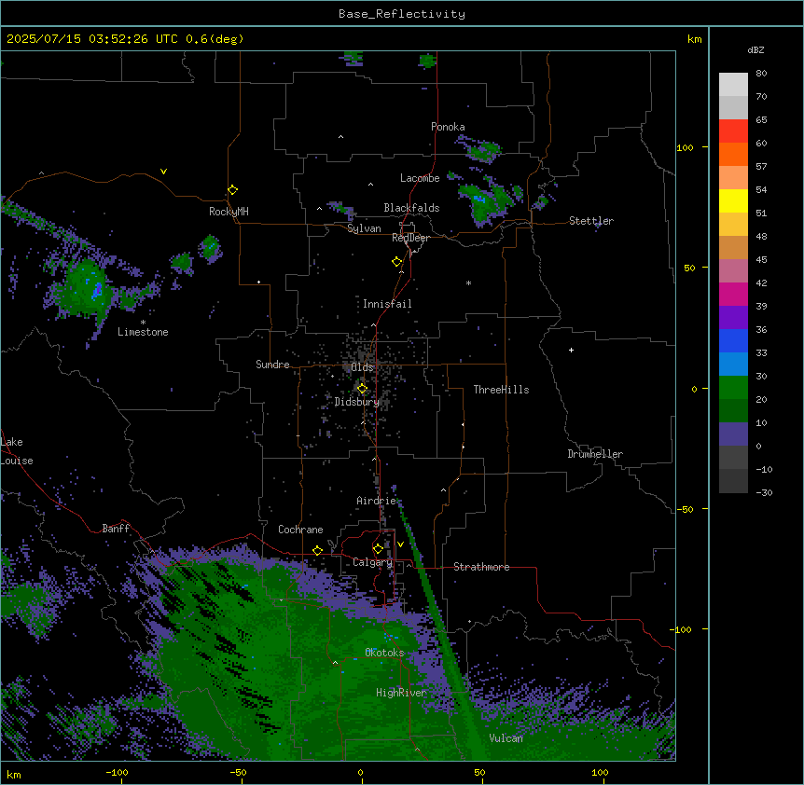
Task: Click the Sylvan label on map
Action: click(364, 228)
